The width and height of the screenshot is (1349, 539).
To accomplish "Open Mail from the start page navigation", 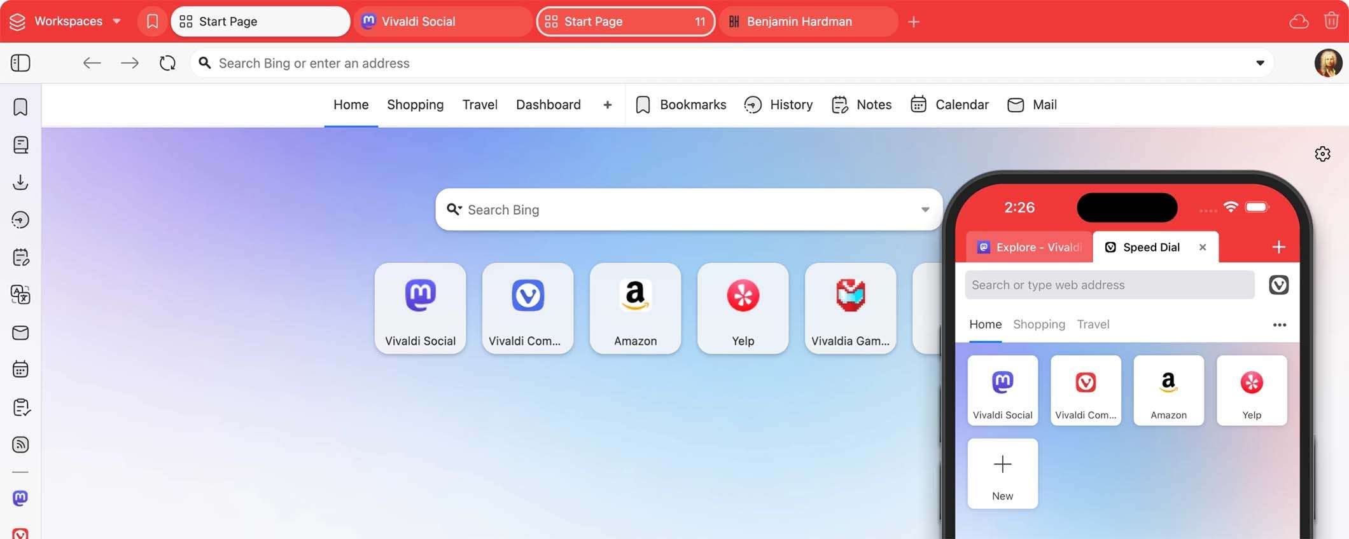I will point(1032,105).
